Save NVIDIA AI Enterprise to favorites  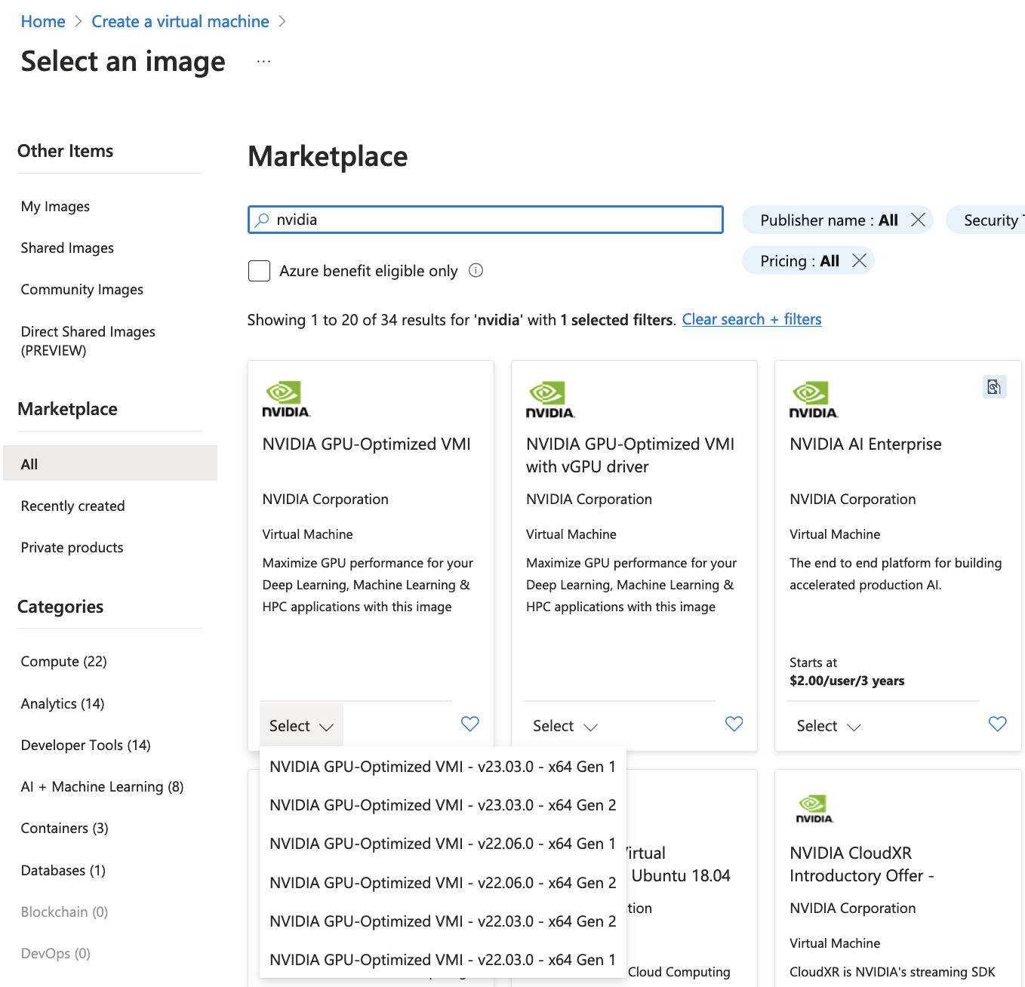[x=997, y=724]
